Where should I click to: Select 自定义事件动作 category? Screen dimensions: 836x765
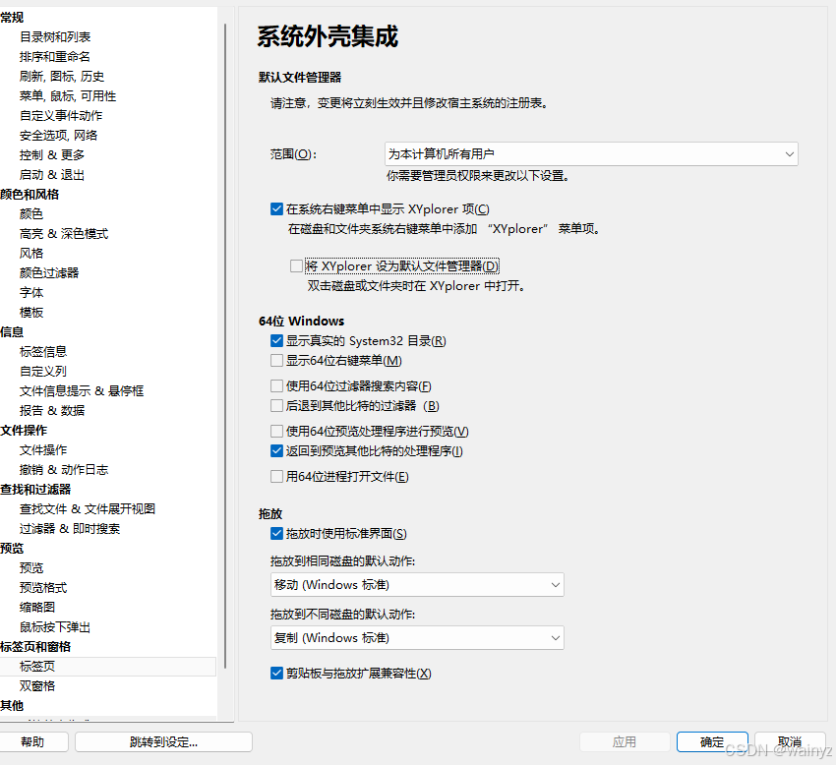coord(61,116)
